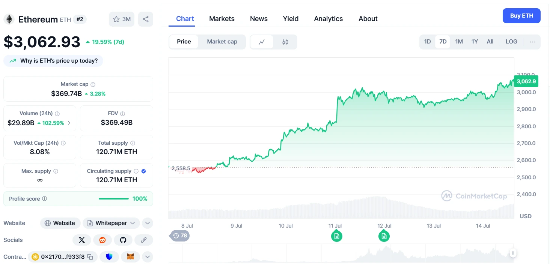Click the 10 Jul date axis label

click(x=286, y=226)
